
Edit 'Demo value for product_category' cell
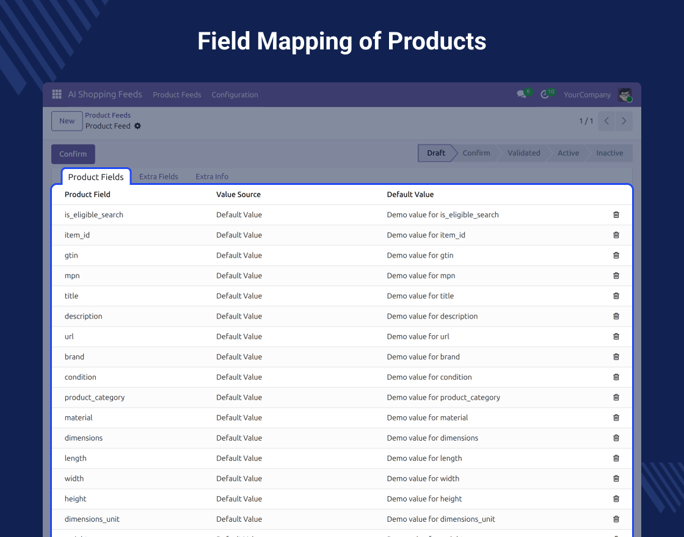pyautogui.click(x=443, y=397)
